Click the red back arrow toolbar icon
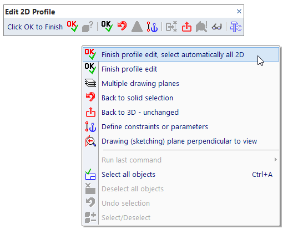Screen dimensions: 288x234 122,27
